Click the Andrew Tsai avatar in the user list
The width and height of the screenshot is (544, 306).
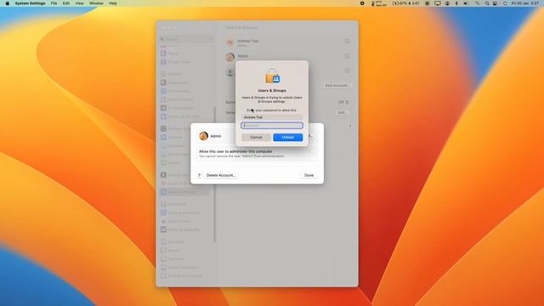tap(230, 42)
